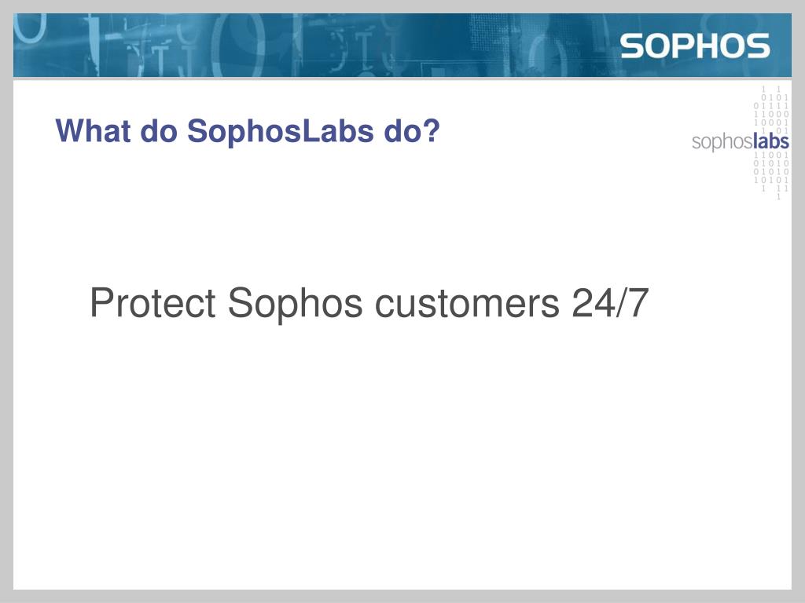Screen dimensions: 805x603
Task: Click the word "customers" in the body text
Action: click(467, 304)
